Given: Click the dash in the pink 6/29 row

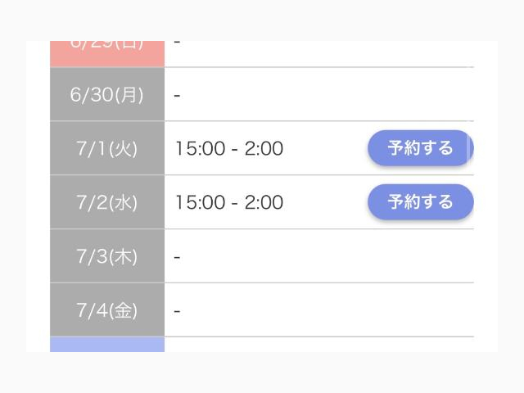Looking at the screenshot, I should tap(177, 42).
